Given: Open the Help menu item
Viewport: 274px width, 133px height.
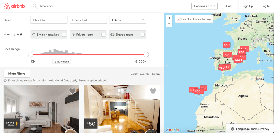Looking at the screenshot, I should 229,6.
